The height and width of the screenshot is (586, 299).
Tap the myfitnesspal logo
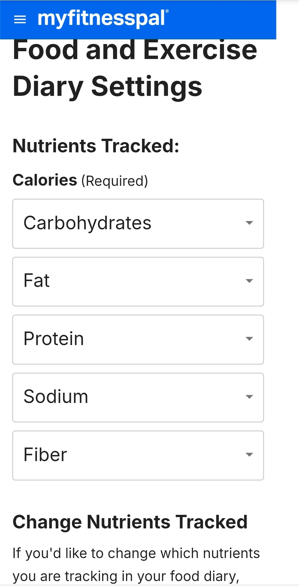(x=103, y=19)
